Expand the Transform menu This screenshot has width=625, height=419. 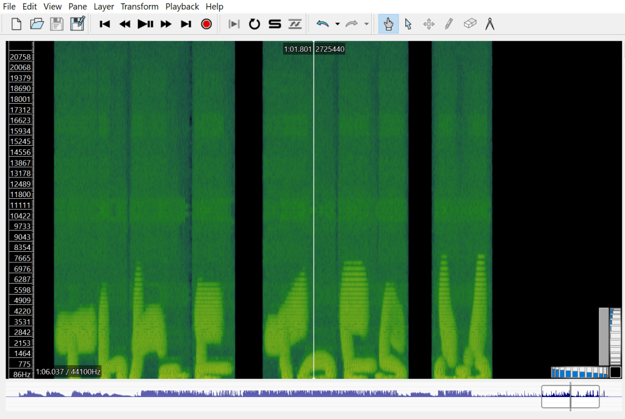pos(139,7)
